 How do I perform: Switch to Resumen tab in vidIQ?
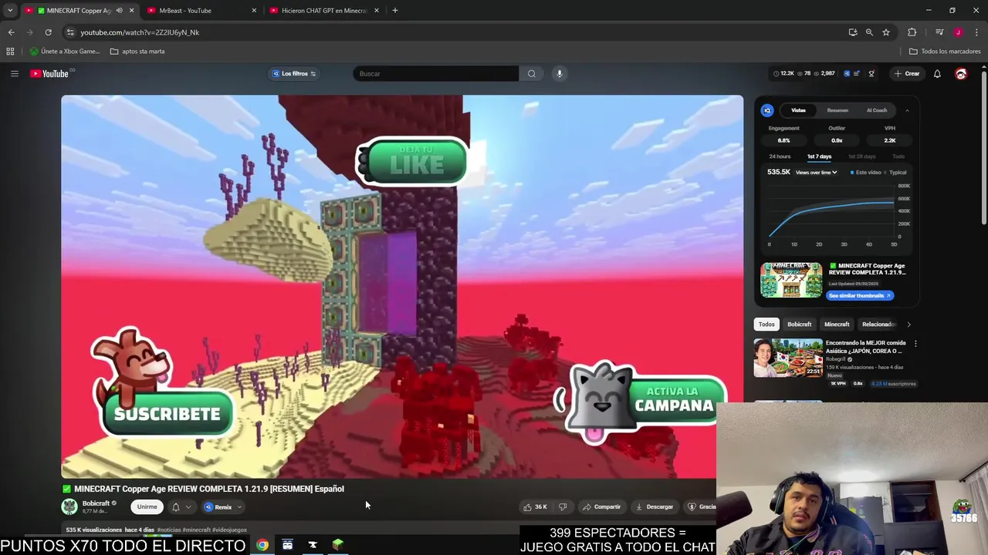tap(837, 110)
